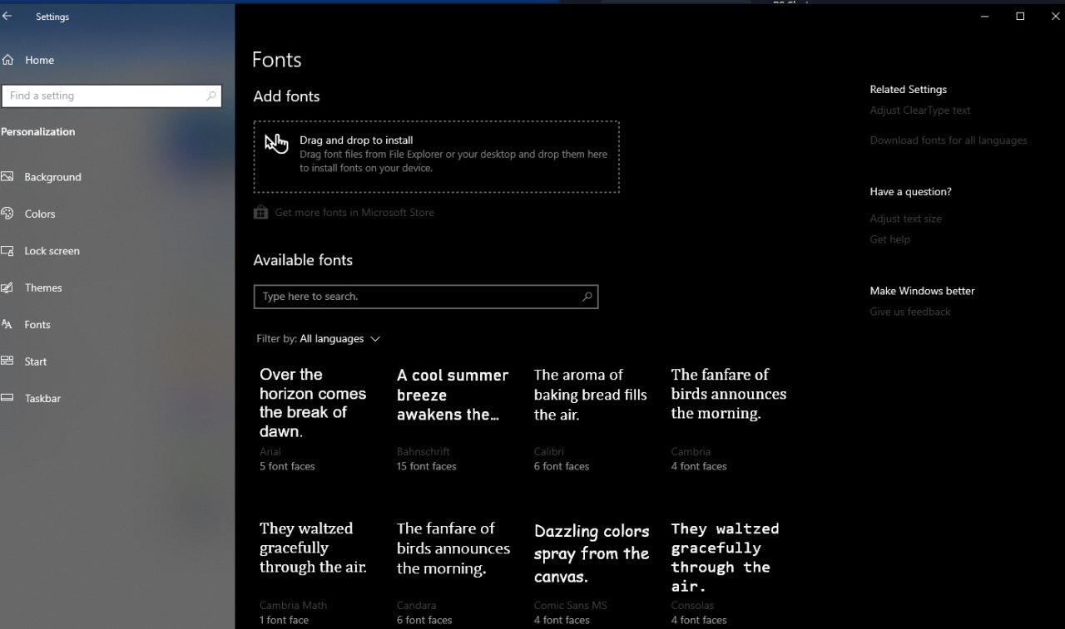
Task: Open the Calibri font card
Action: 590,420
